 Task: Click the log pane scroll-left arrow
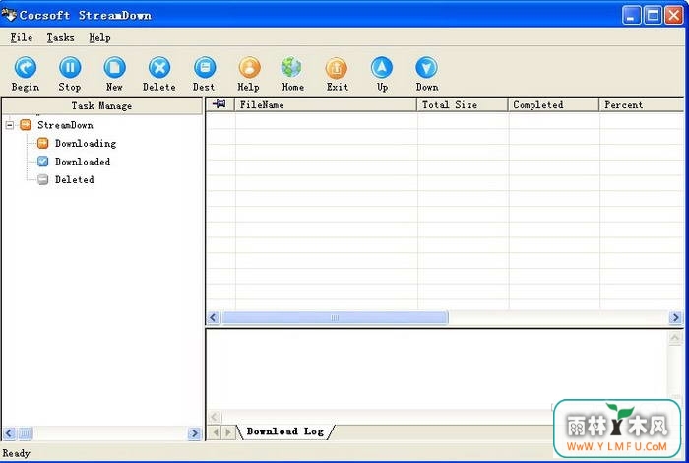click(x=215, y=417)
